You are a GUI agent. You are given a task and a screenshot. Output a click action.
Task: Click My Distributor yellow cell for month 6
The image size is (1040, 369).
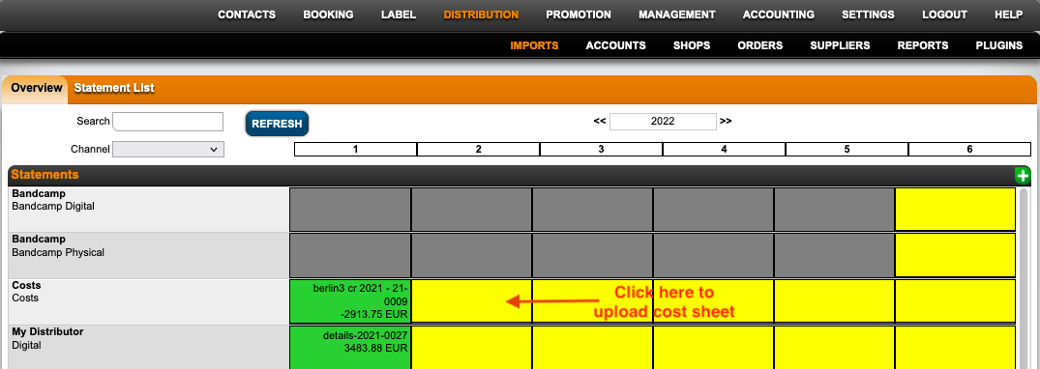955,347
